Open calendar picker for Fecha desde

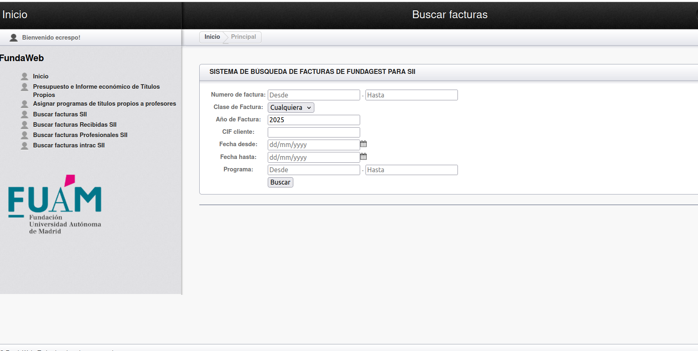pyautogui.click(x=363, y=144)
